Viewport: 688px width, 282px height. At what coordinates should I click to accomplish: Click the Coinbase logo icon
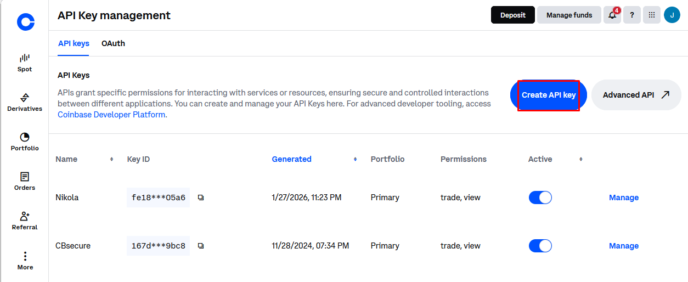[x=25, y=22]
